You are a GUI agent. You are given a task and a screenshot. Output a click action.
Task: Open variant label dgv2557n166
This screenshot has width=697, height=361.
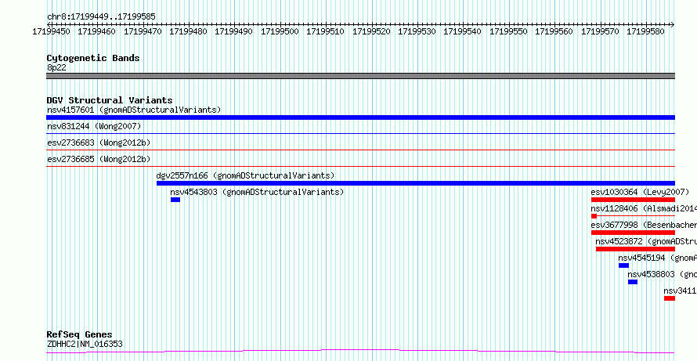click(245, 175)
